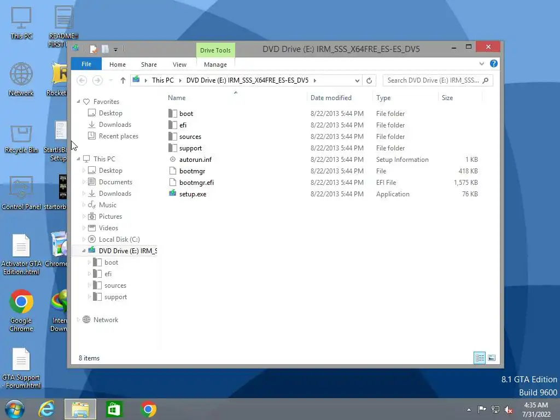560x420 pixels.
Task: Click New folder quick access icon
Action: (x=105, y=49)
